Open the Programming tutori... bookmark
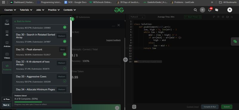Image resolution: width=239 pixels, height=110 pixels. pyautogui.click(x=49, y=2)
